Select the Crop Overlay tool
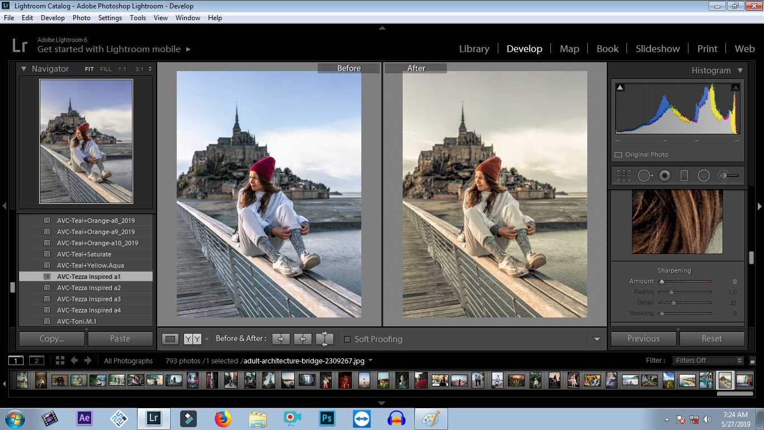 (x=624, y=176)
